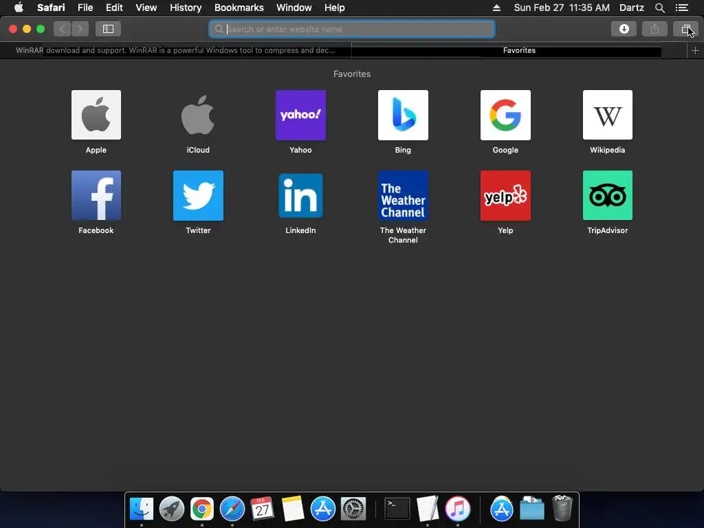This screenshot has height=528, width=704.
Task: Open the Google favorite
Action: pos(505,115)
